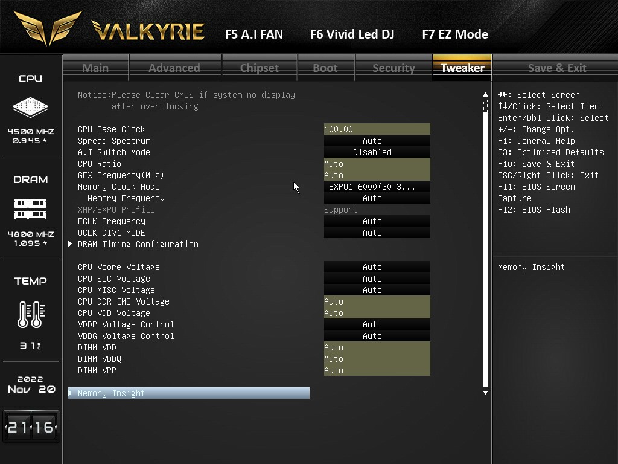Click the CPU chip icon in sidebar
The height and width of the screenshot is (464, 618).
(30, 107)
